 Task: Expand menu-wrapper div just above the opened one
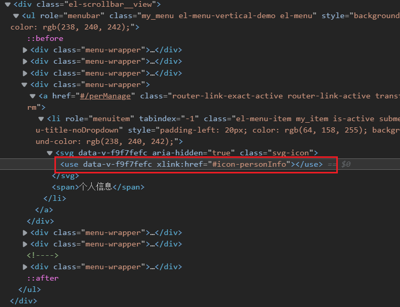tap(25, 73)
